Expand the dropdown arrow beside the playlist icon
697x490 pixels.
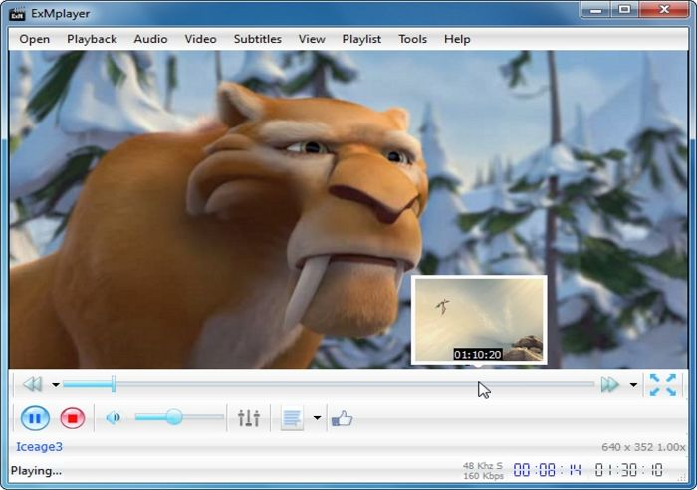[317, 418]
